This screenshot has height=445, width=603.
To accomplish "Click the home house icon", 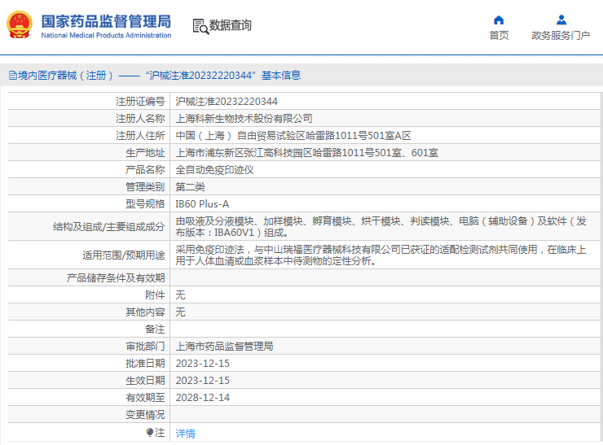I will coord(499,20).
